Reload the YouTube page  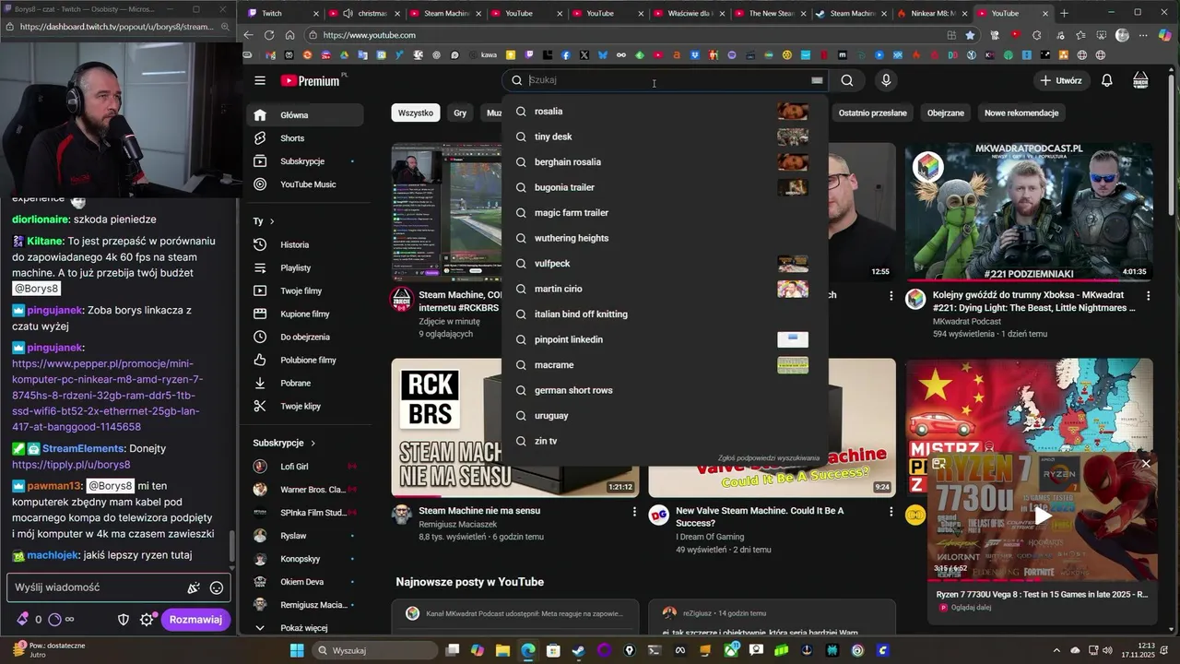(x=268, y=35)
